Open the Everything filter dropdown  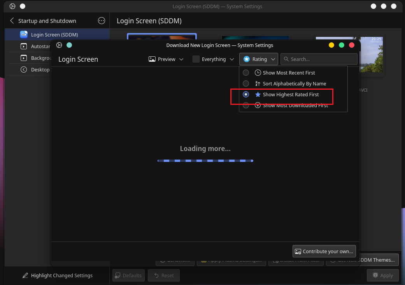(213, 59)
